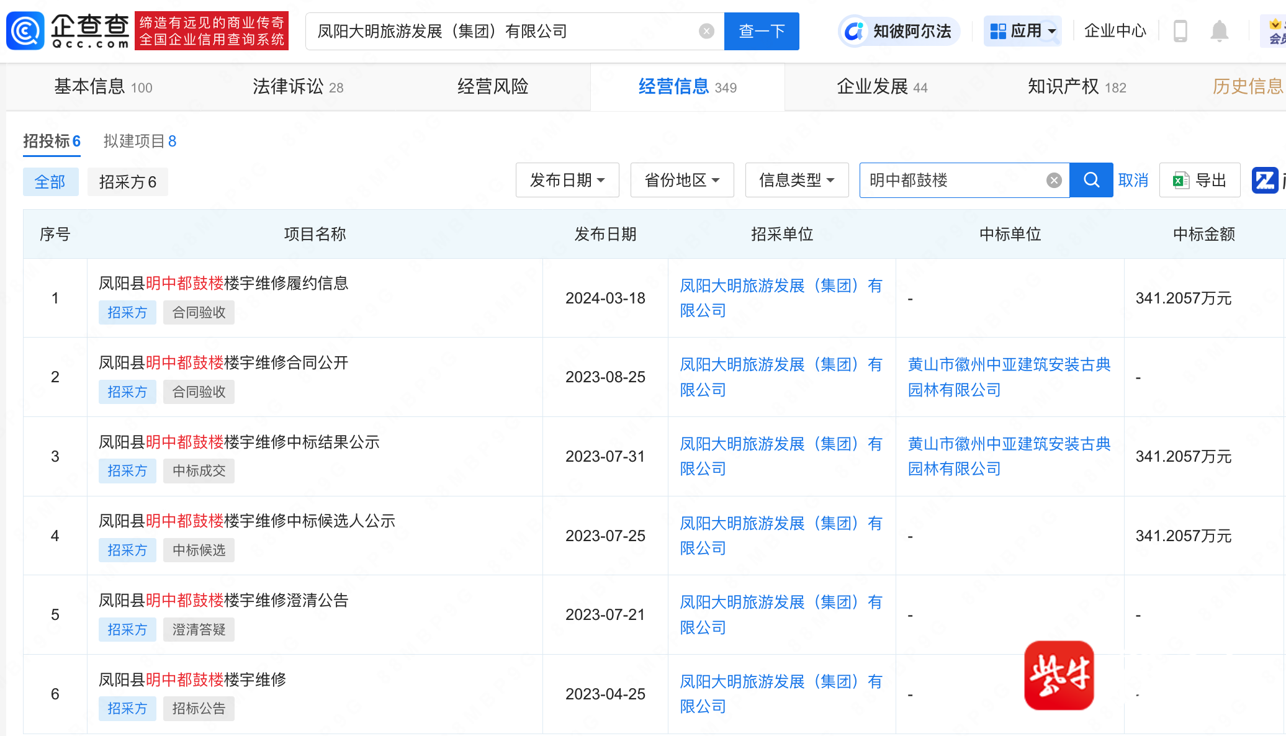This screenshot has width=1286, height=736.
Task: Select the 招投标 sub-tab
Action: pos(52,141)
